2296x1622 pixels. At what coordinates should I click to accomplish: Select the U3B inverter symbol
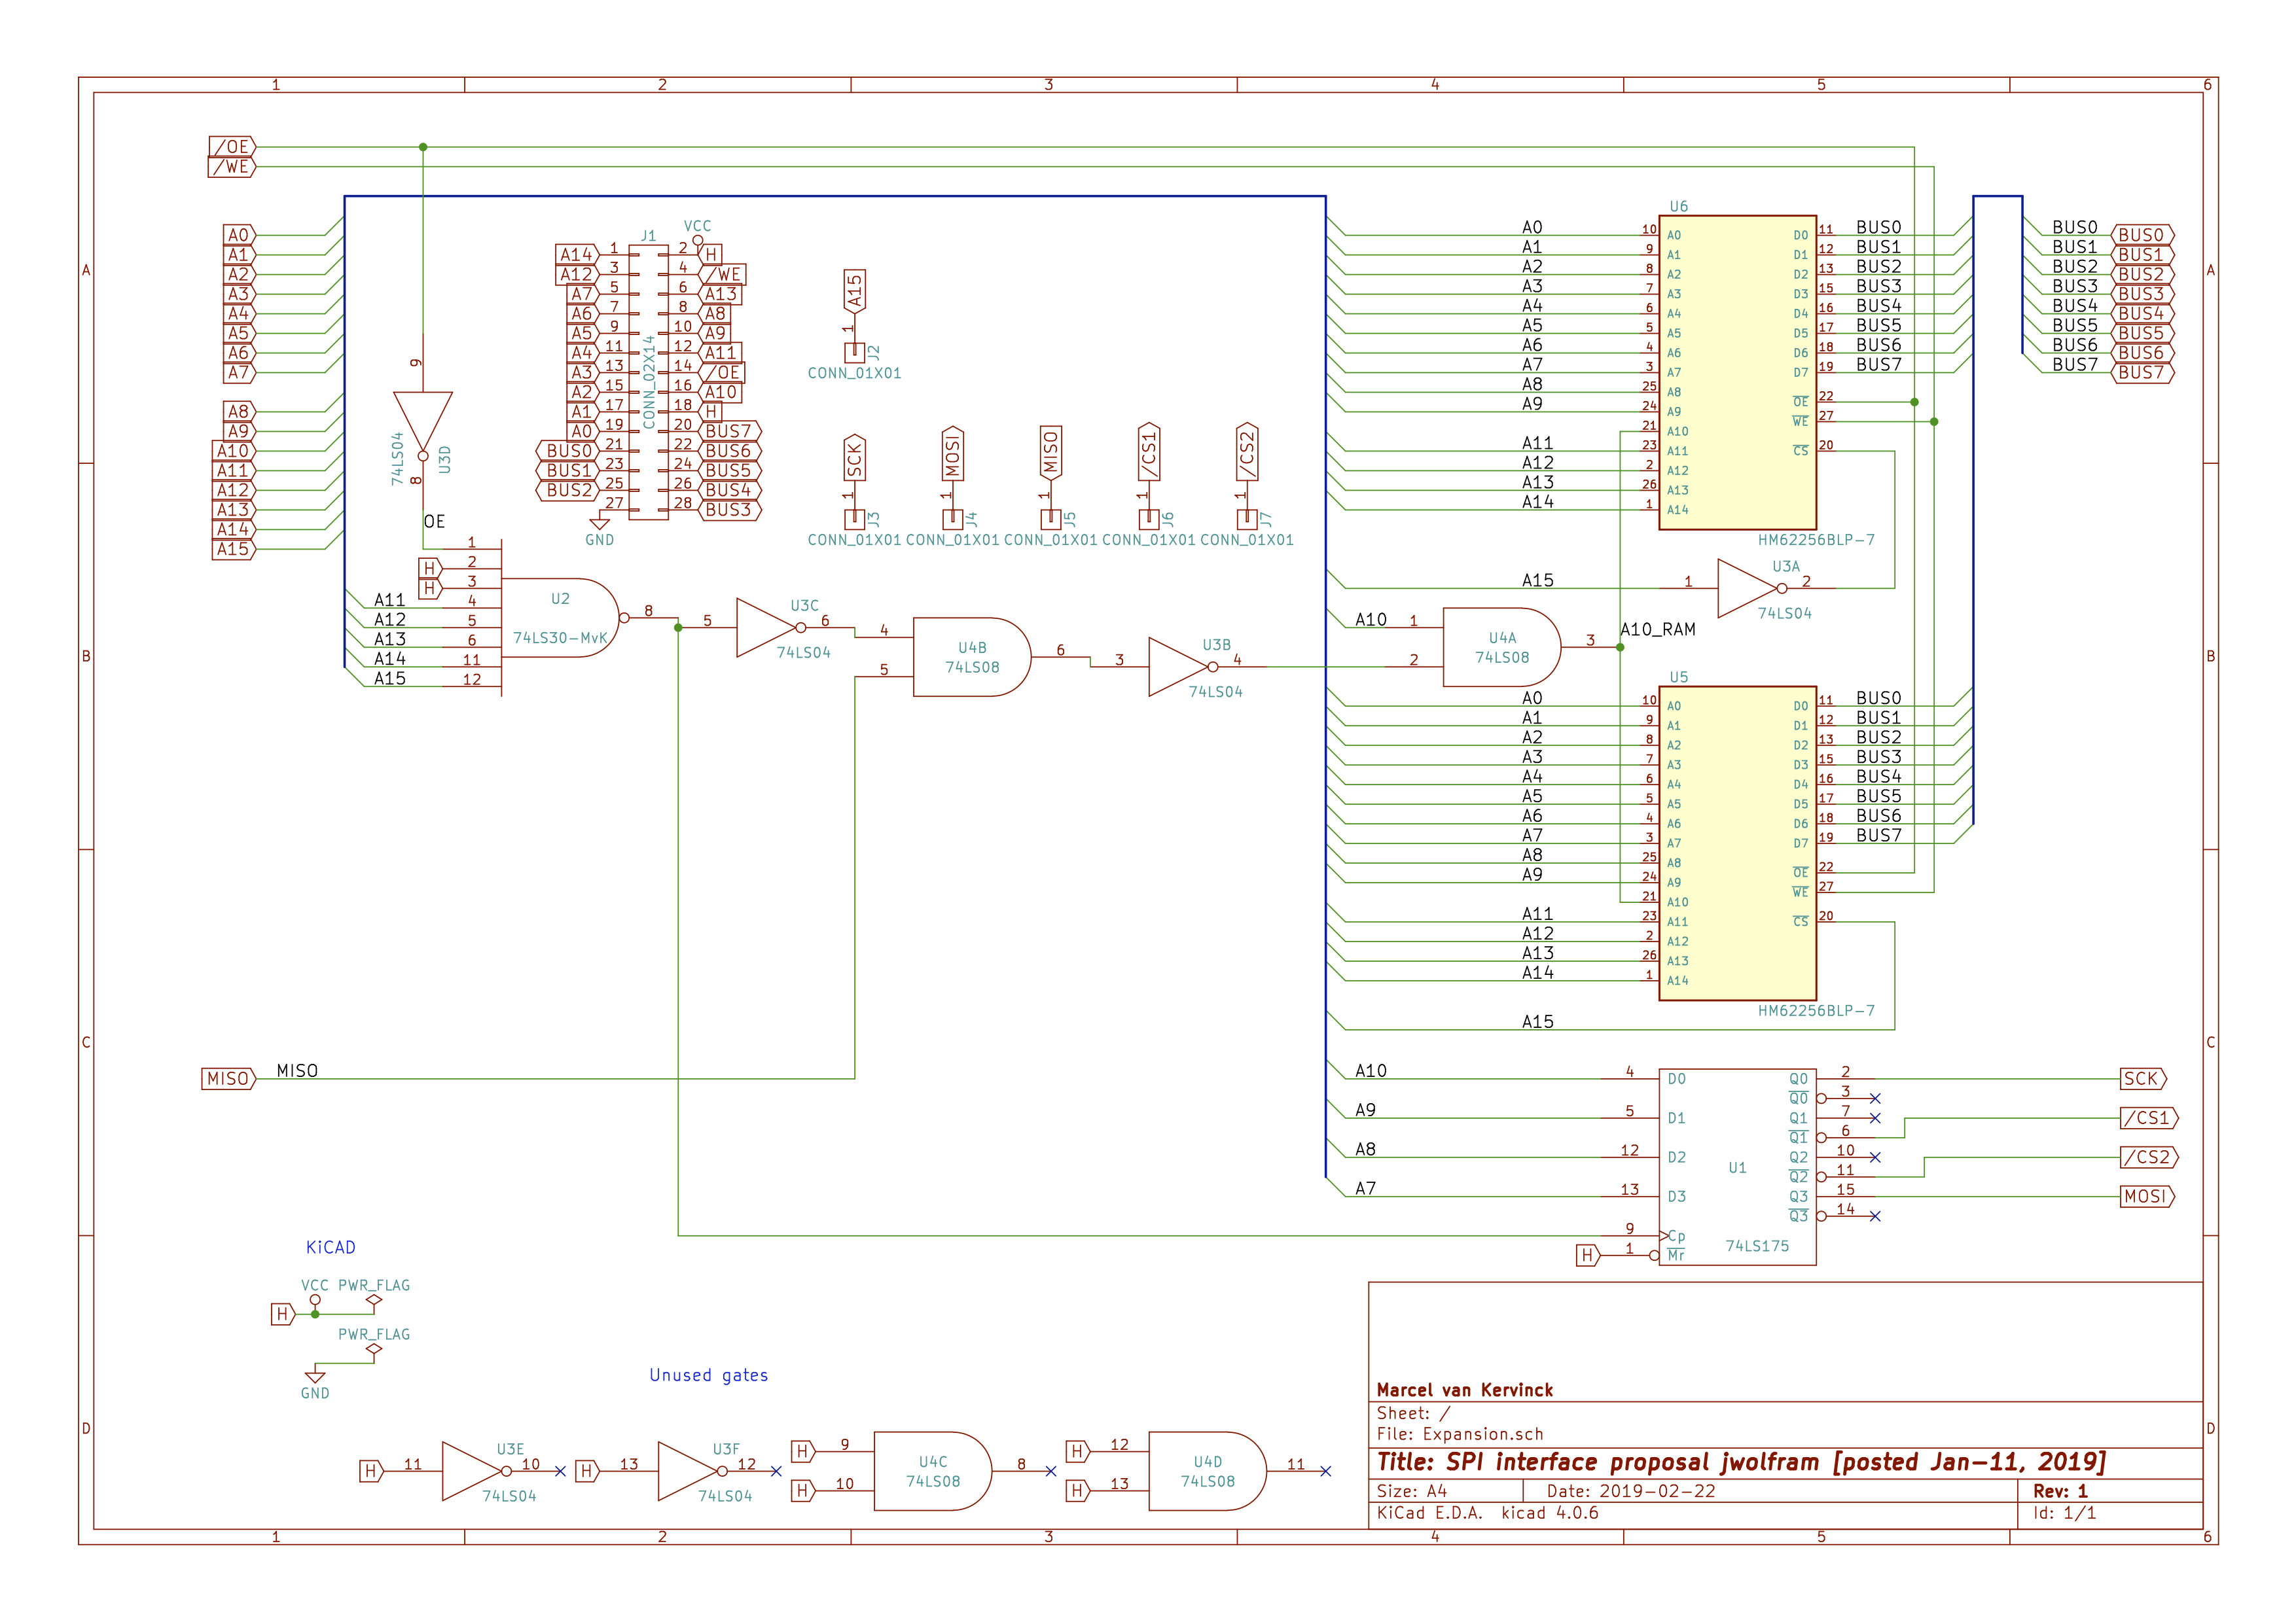click(1183, 667)
